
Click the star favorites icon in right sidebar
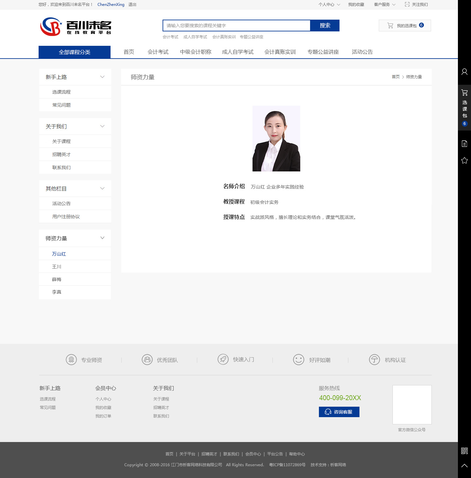(x=464, y=160)
